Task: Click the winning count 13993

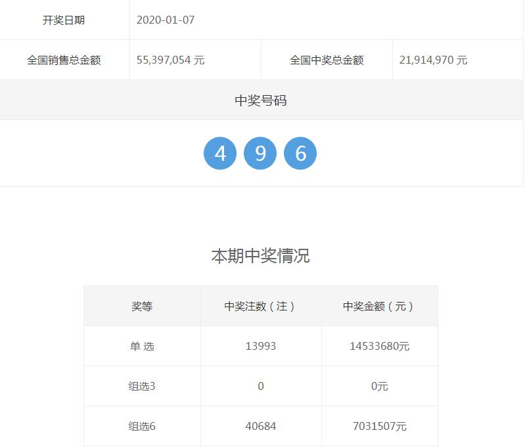Action: point(260,346)
